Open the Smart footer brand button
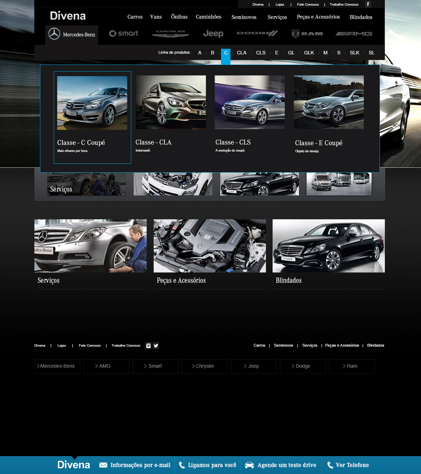Viewport: 421px width, 474px height. pos(155,366)
